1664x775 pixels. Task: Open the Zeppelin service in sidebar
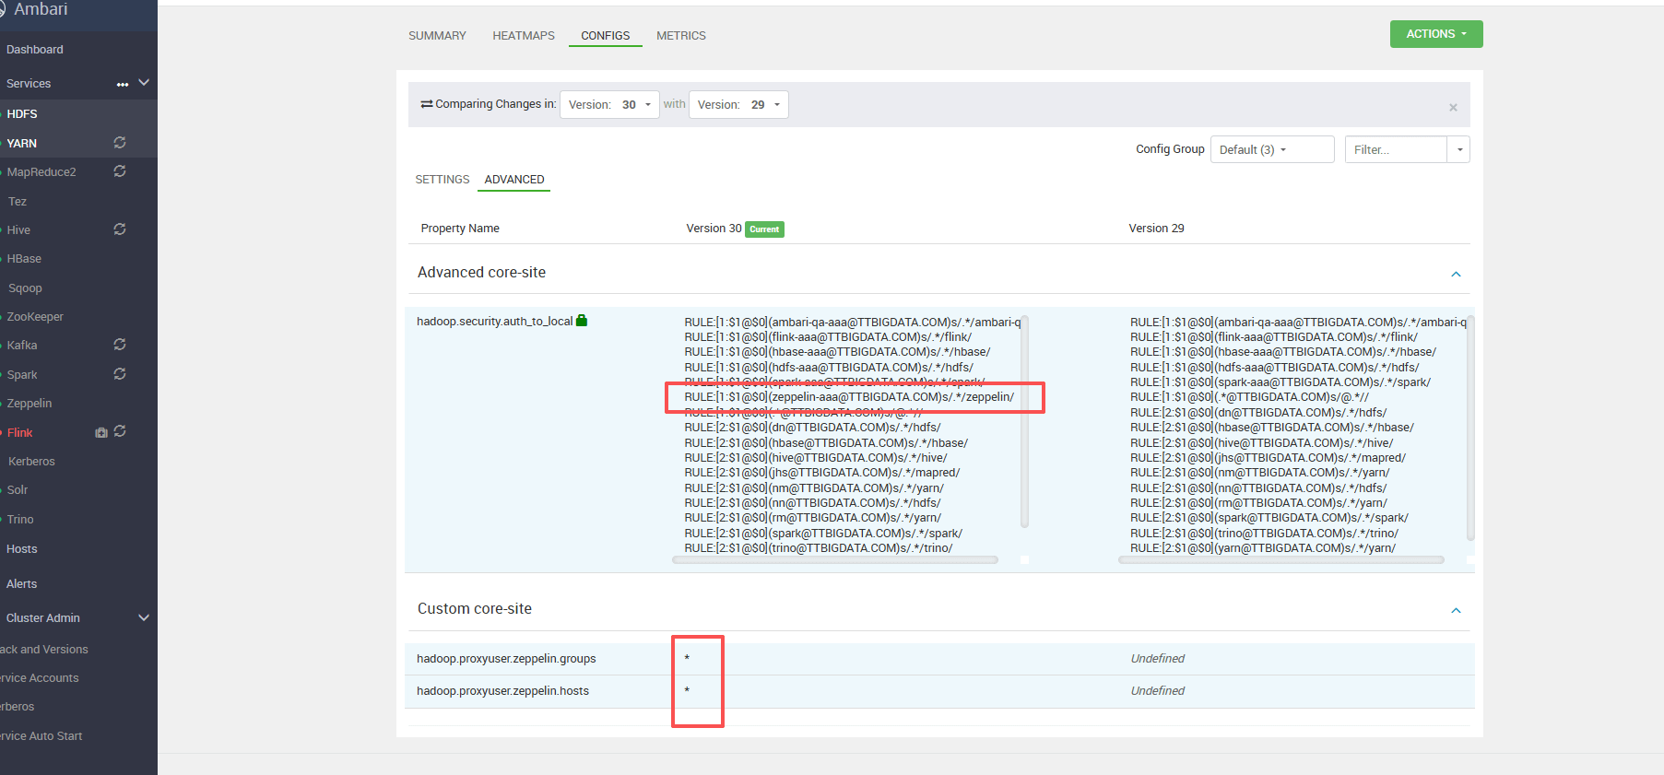30,404
